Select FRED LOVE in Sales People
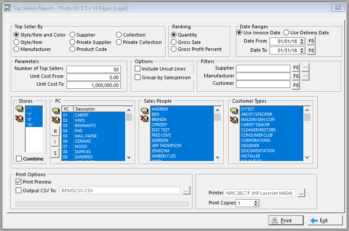Image resolution: width=349 pixels, height=231 pixels. (x=182, y=135)
